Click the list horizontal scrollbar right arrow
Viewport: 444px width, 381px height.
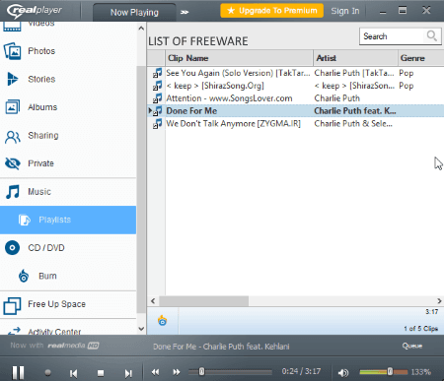coord(439,301)
